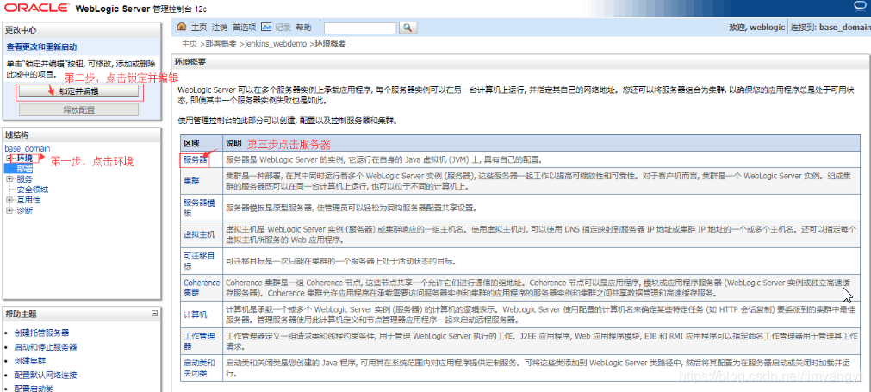Image resolution: width=871 pixels, height=392 pixels.
Task: Open 帮助 in the top menu
Action: [x=304, y=28]
